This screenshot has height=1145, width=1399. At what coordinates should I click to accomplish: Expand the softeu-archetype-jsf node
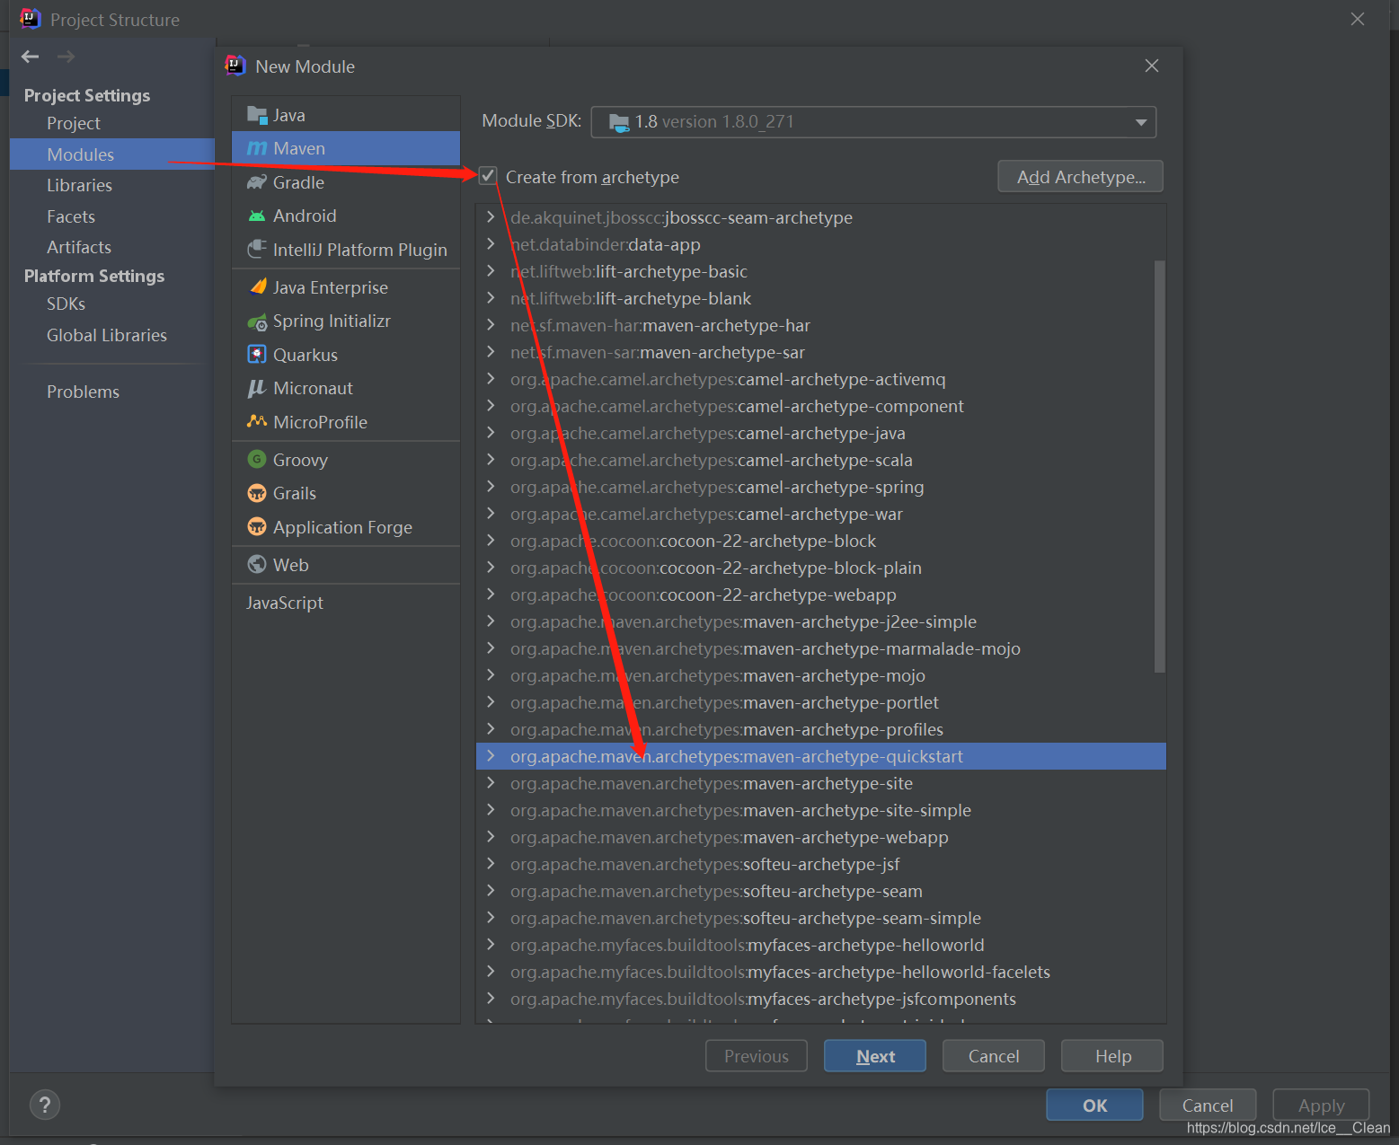point(491,864)
